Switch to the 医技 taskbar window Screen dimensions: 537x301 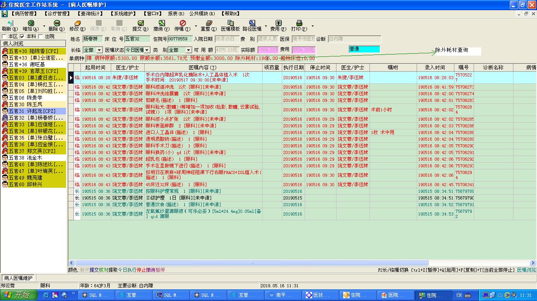321,295
